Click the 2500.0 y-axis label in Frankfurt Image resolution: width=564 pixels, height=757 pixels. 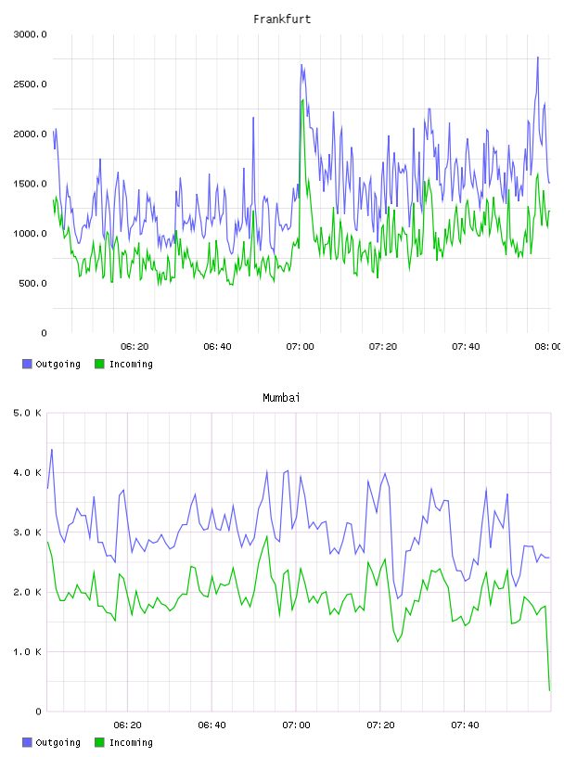point(30,84)
